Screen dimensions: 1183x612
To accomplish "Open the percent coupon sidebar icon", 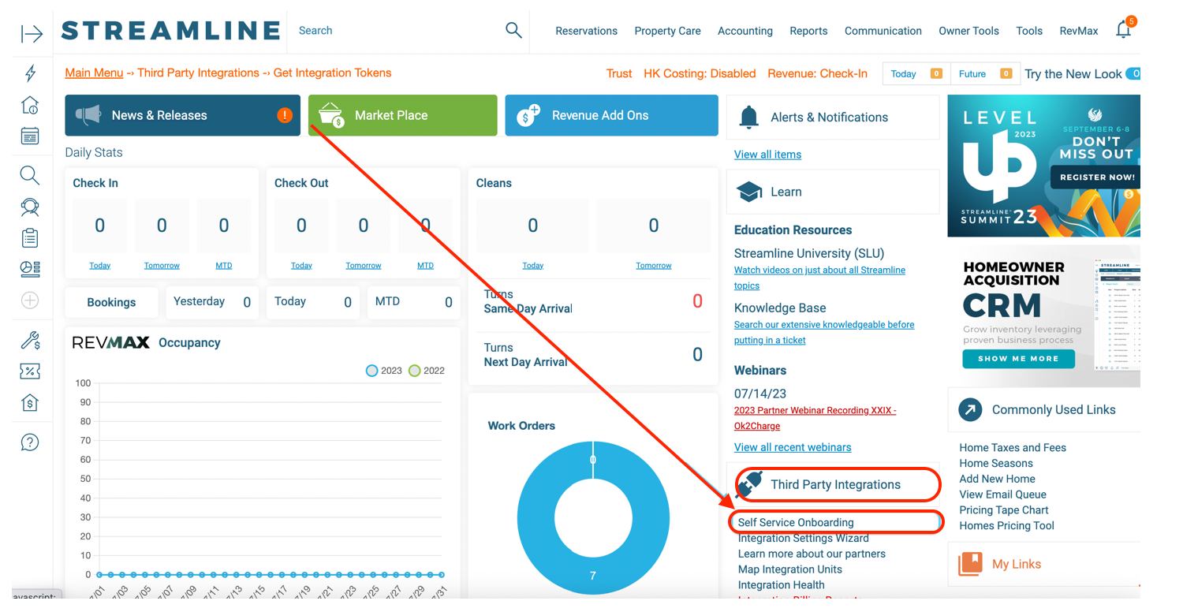I will pos(30,371).
